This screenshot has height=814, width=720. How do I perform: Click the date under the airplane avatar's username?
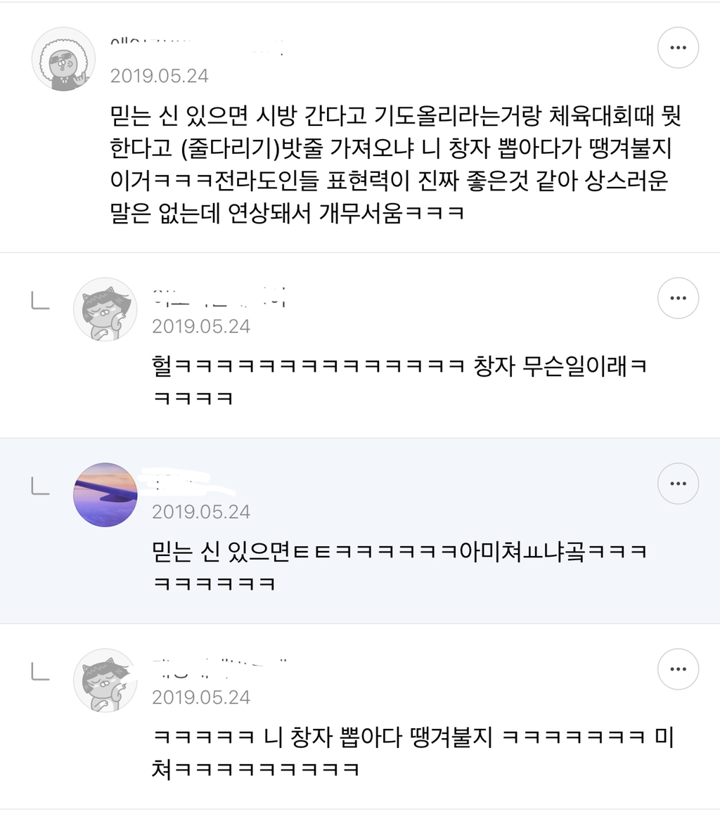(x=201, y=512)
